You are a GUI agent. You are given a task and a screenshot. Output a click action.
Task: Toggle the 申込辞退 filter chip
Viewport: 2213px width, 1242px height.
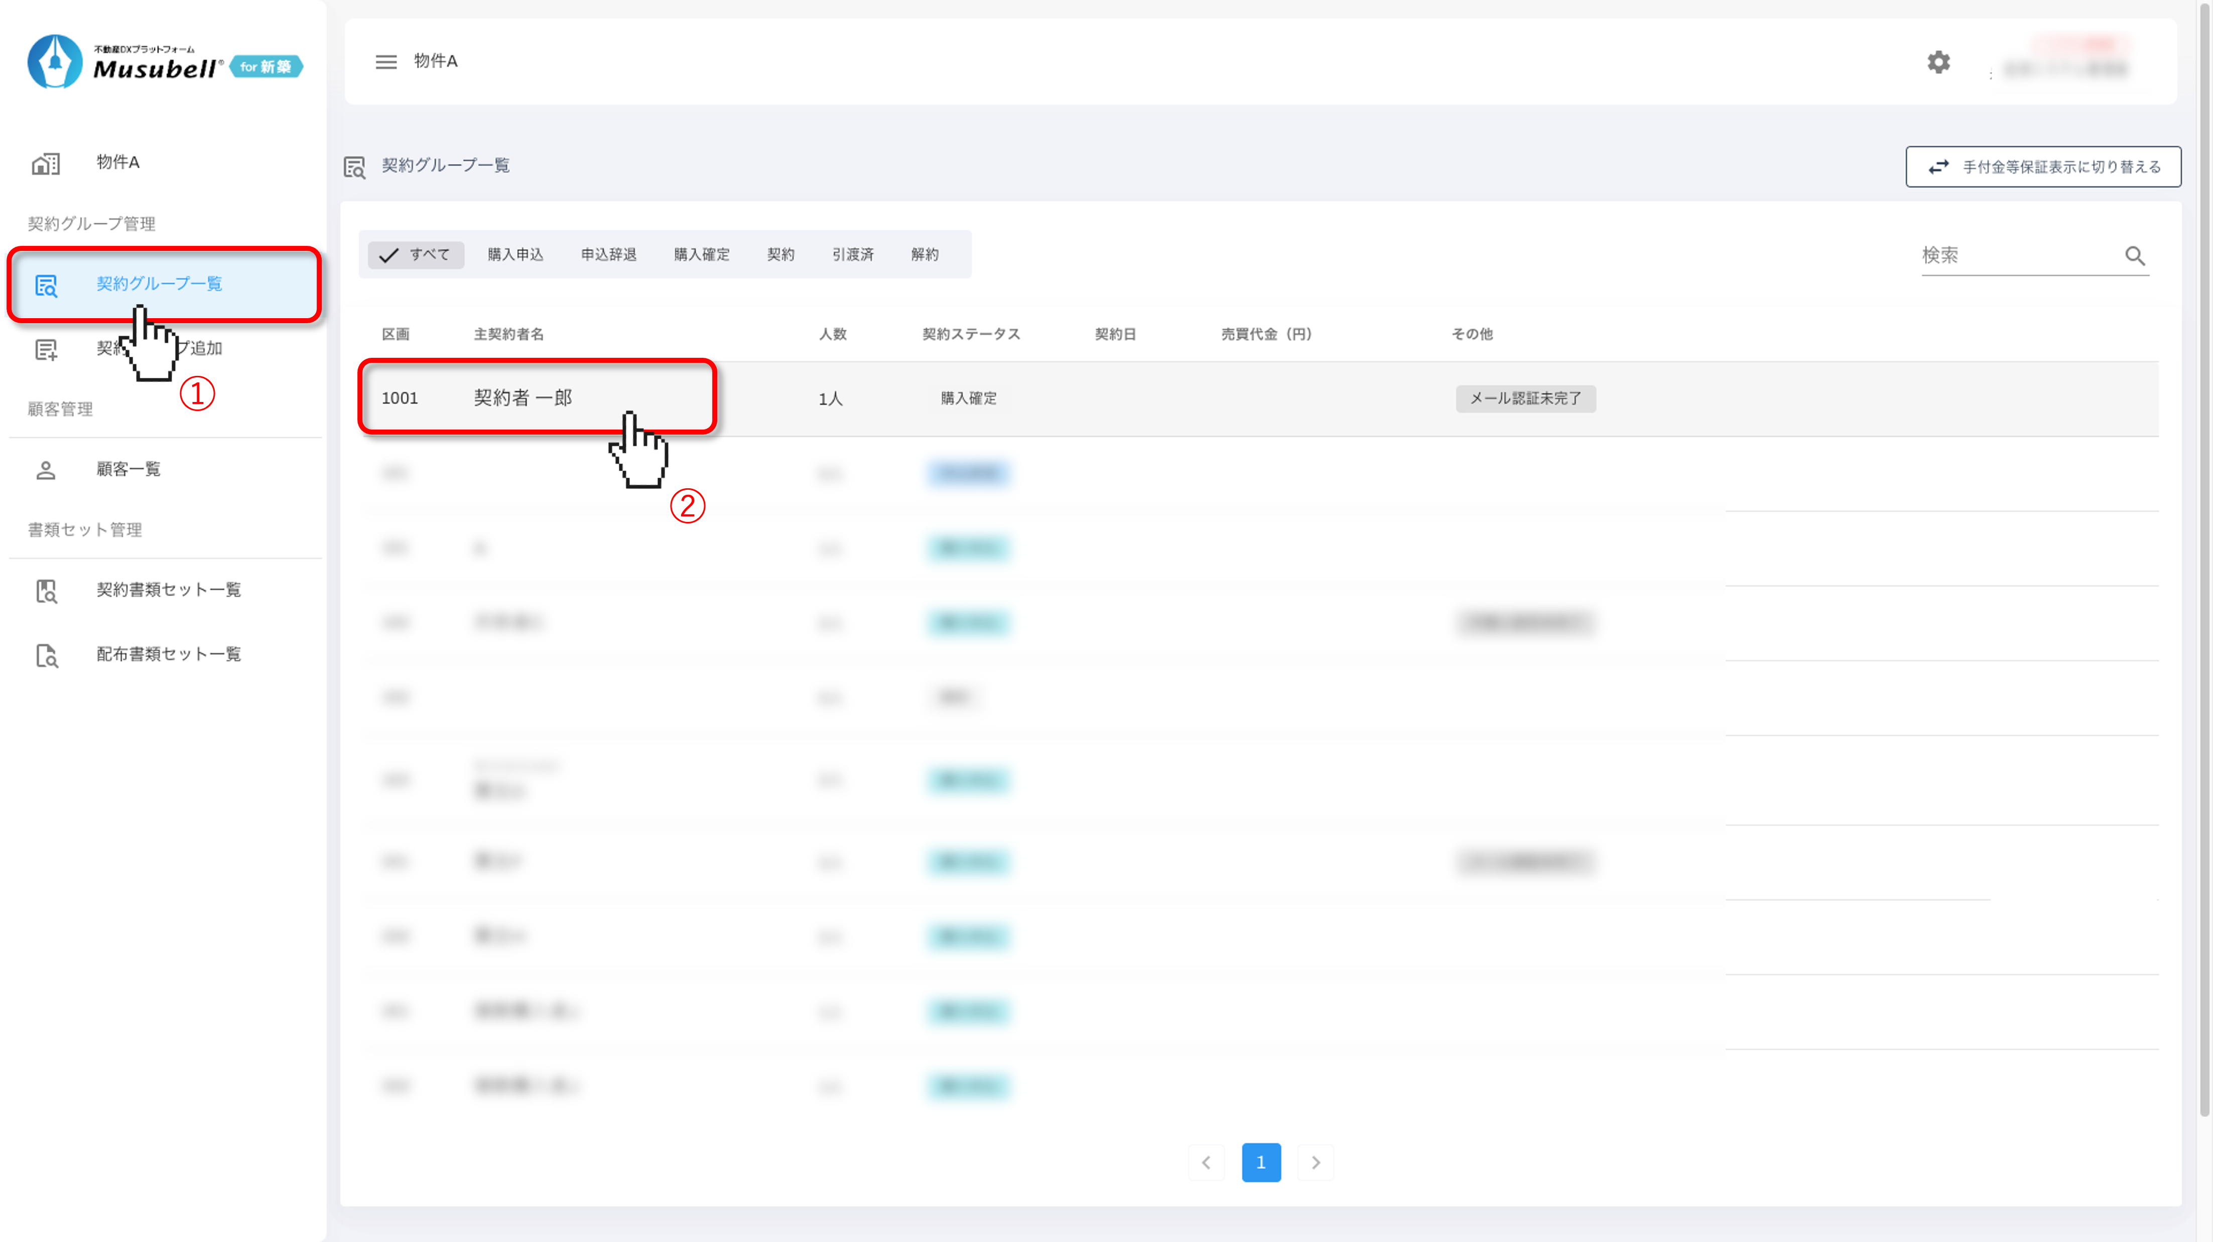[608, 254]
